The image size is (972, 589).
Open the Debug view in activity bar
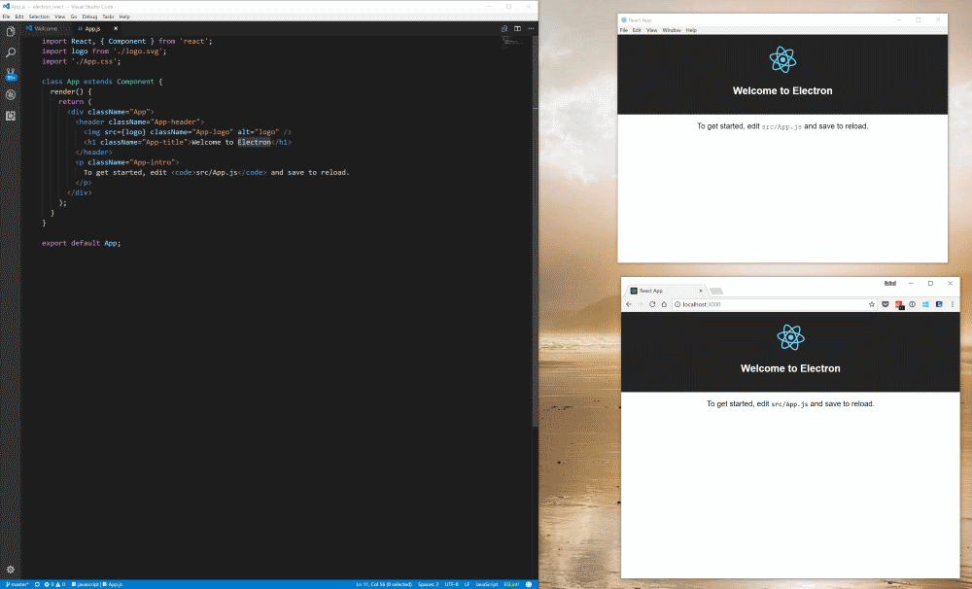[11, 94]
